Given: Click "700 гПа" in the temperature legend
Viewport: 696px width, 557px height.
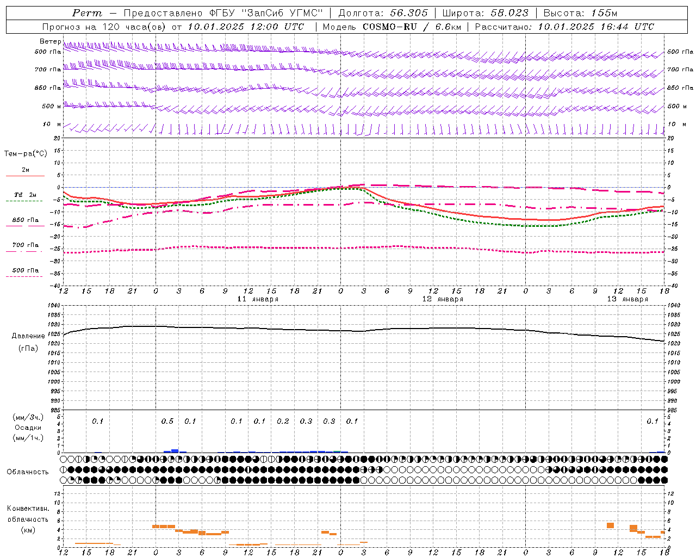Looking at the screenshot, I should pyautogui.click(x=26, y=245).
